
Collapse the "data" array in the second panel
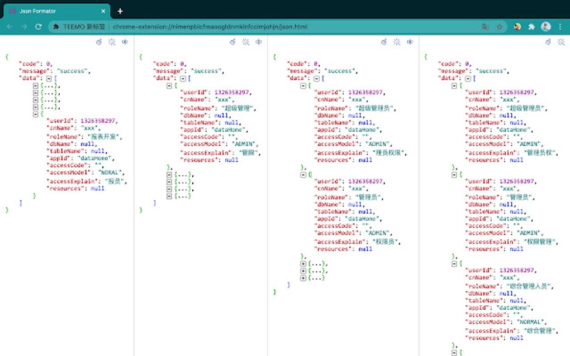(183, 79)
